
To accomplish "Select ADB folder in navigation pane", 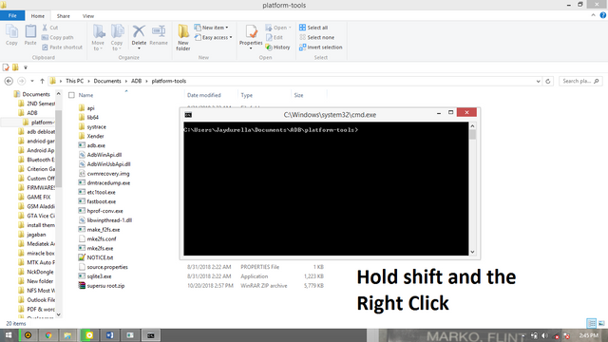I will point(28,113).
